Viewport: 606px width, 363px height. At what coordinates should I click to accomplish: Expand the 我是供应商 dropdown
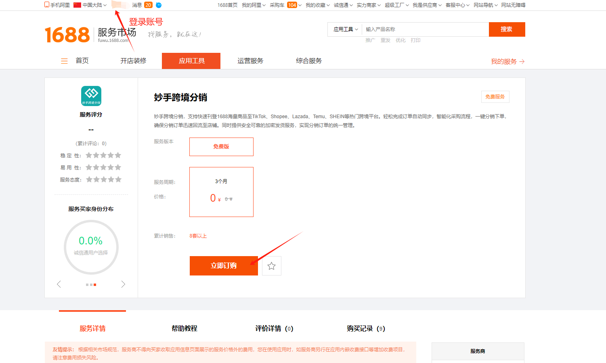click(x=427, y=5)
